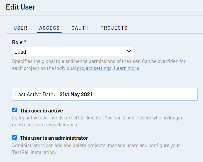This screenshot has width=203, height=162.
Task: Select the ACCESS tab
Action: pos(49,28)
